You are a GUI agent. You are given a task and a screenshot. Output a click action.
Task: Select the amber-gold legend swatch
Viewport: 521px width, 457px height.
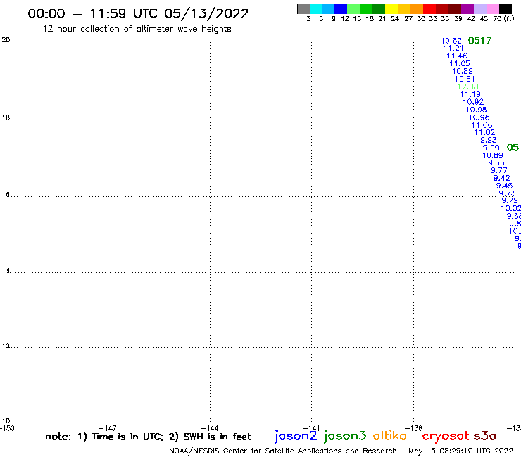point(404,8)
